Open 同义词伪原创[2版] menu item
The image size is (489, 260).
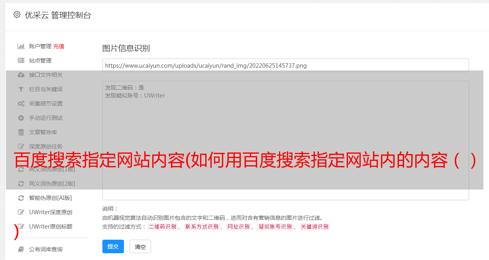click(52, 184)
